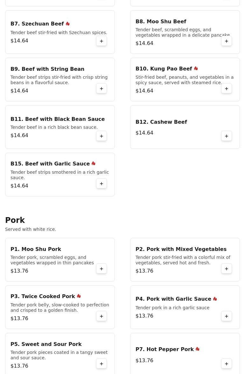245x374 pixels.
Task: Open the B8 Moo Shu Beef title
Action: pyautogui.click(x=161, y=21)
